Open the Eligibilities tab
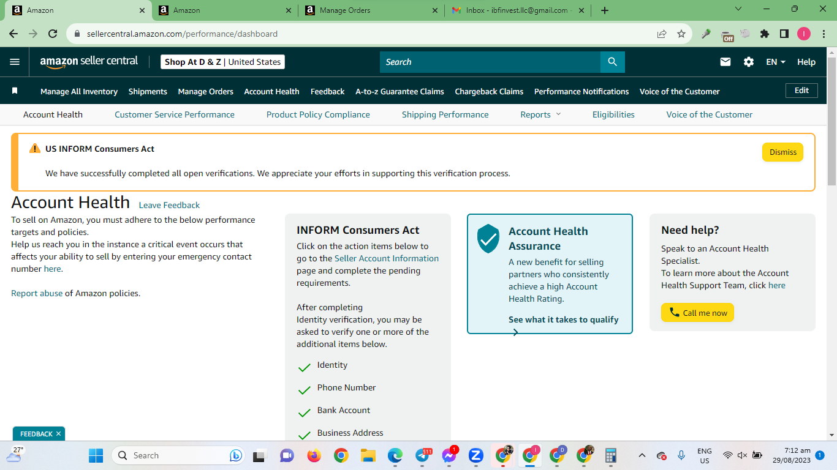This screenshot has height=470, width=837. tap(613, 114)
